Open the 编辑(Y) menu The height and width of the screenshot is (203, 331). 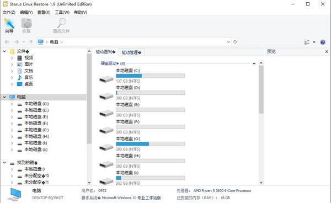26,12
